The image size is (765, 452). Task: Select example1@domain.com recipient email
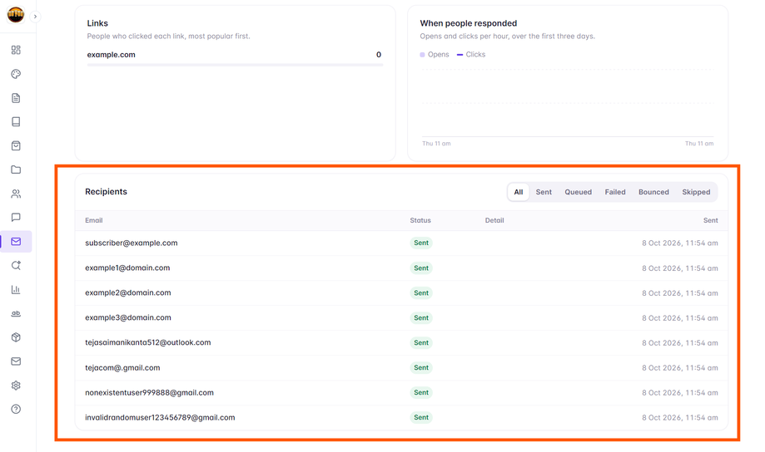coord(127,268)
